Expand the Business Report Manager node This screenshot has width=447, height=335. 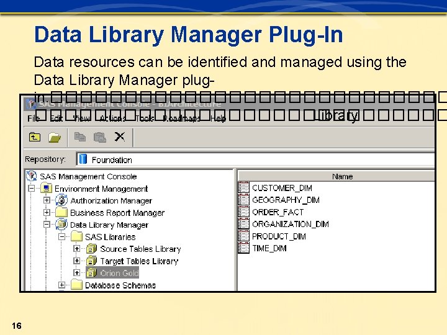[47, 212]
